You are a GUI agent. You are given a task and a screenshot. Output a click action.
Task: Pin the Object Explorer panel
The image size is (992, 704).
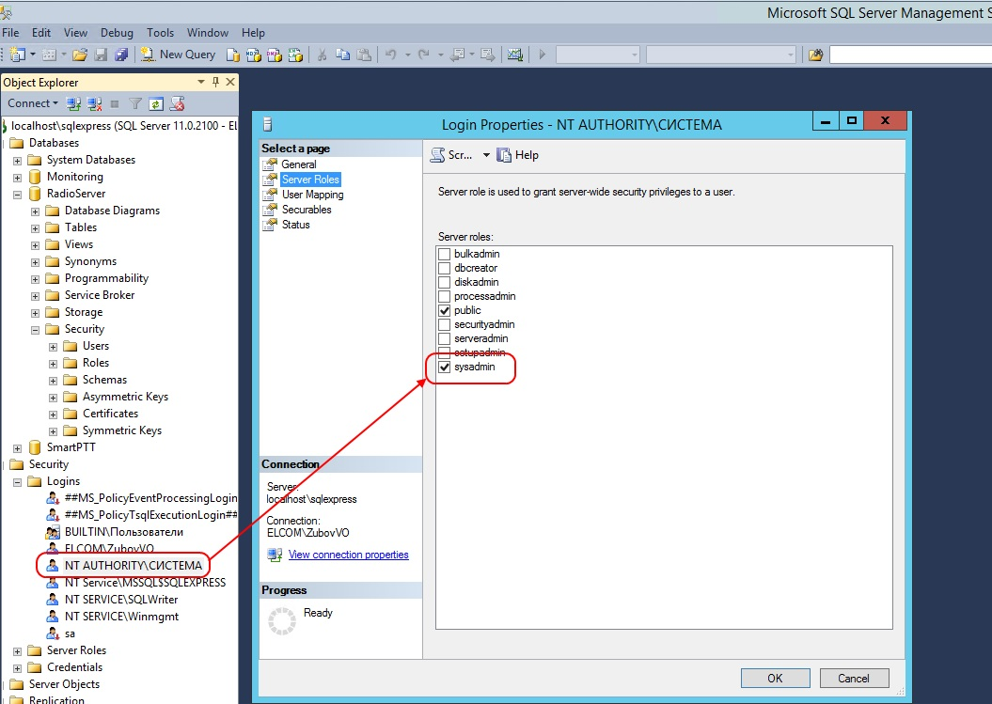coord(215,82)
